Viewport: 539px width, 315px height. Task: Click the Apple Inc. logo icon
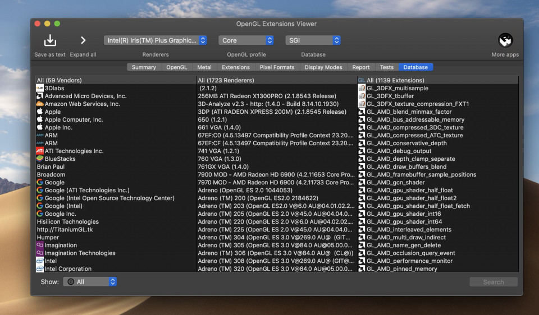click(x=40, y=127)
